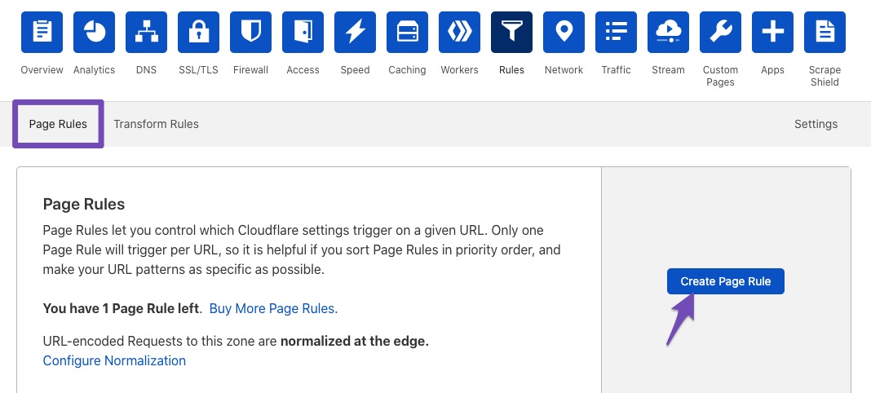This screenshot has height=393, width=871.
Task: Go to the DNS network tree icon
Action: point(146,32)
